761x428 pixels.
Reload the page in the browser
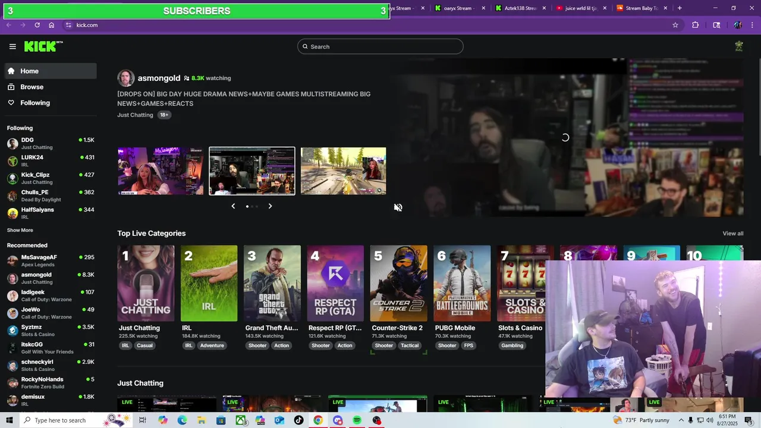tap(37, 25)
